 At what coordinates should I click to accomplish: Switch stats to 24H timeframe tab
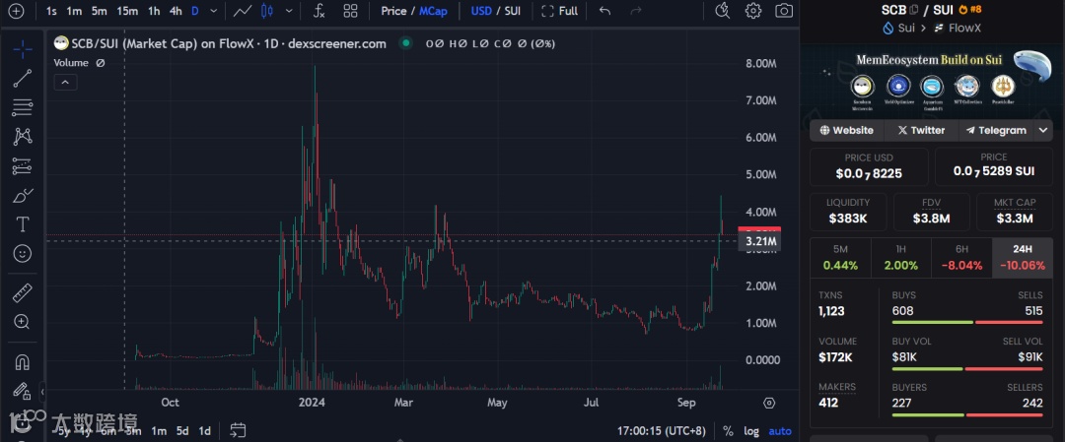tap(1023, 258)
